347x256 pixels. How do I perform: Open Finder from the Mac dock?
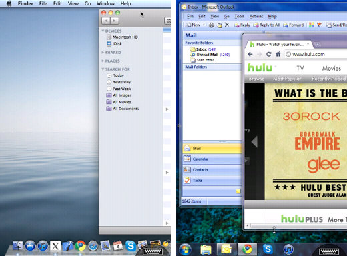[x=17, y=246]
